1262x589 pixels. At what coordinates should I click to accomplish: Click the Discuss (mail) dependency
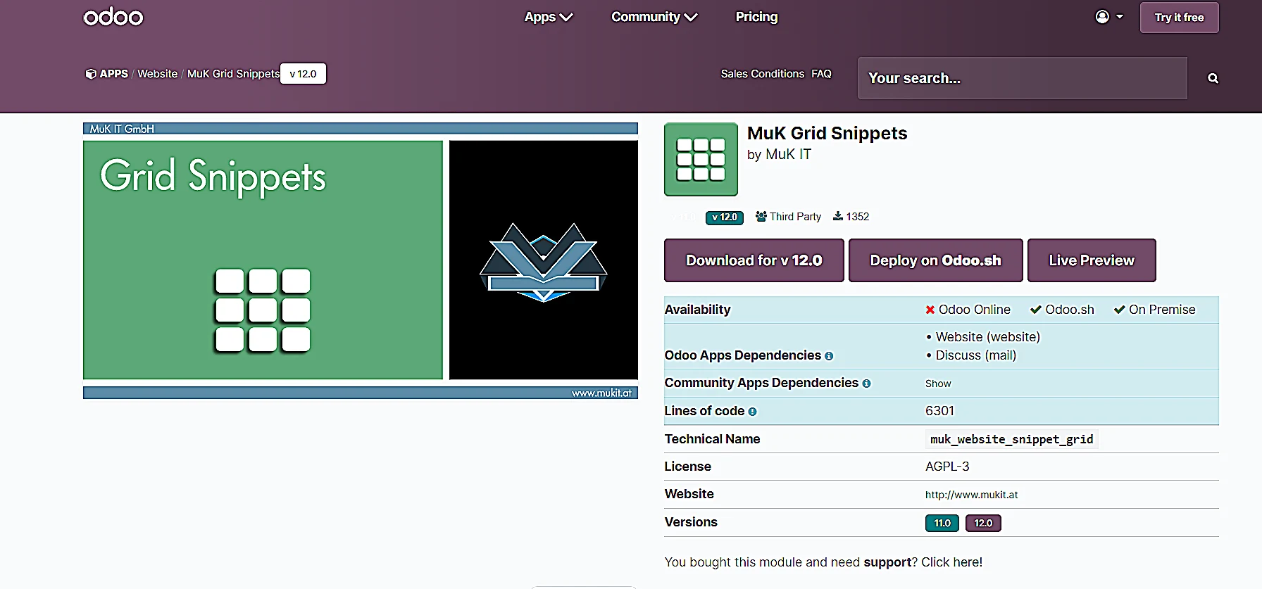tap(976, 355)
